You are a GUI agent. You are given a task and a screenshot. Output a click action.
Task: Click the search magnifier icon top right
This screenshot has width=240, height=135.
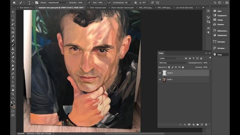pos(215,3)
